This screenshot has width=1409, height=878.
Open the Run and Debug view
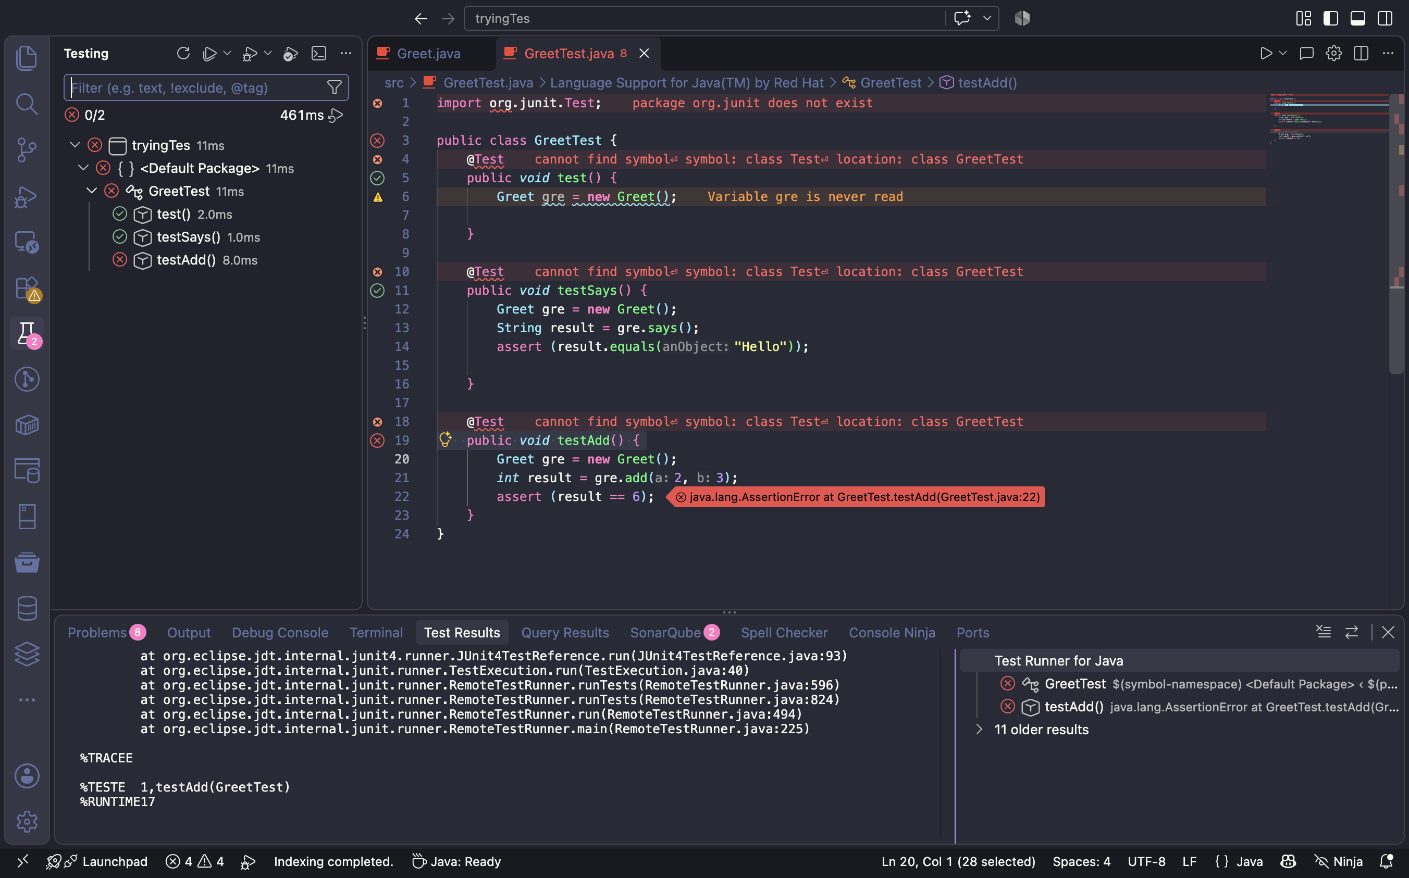click(27, 197)
